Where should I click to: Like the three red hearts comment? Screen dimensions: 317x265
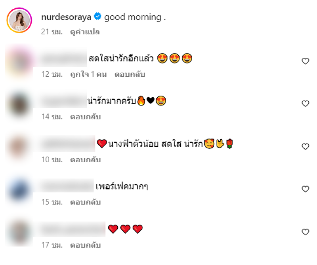click(305, 232)
